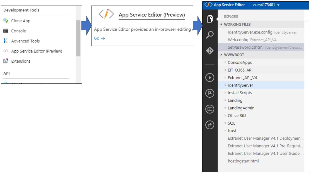
Task: Expand the IdentityServer folder arrow
Action: click(225, 85)
